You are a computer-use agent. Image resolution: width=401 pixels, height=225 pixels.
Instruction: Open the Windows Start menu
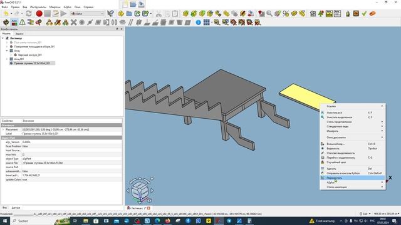click(x=4, y=221)
